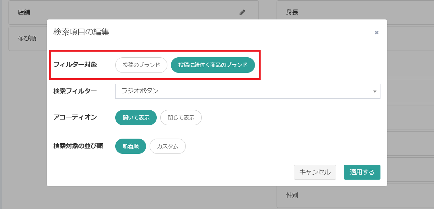Click the 適用する button

[x=362, y=172]
